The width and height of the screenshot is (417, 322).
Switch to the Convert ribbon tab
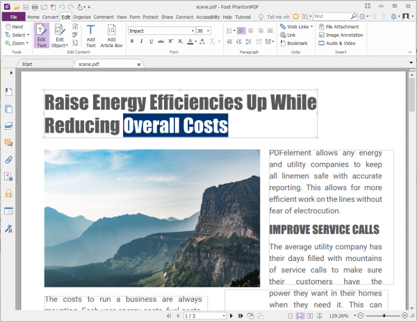[x=50, y=17]
